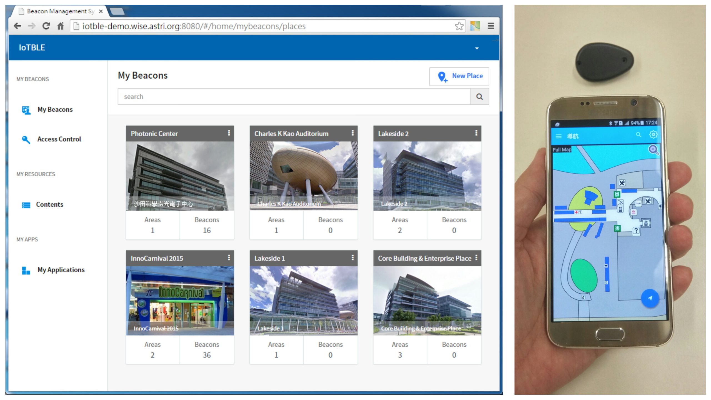The width and height of the screenshot is (711, 400).
Task: Click the colorful extension icon beside the star
Action: (475, 26)
